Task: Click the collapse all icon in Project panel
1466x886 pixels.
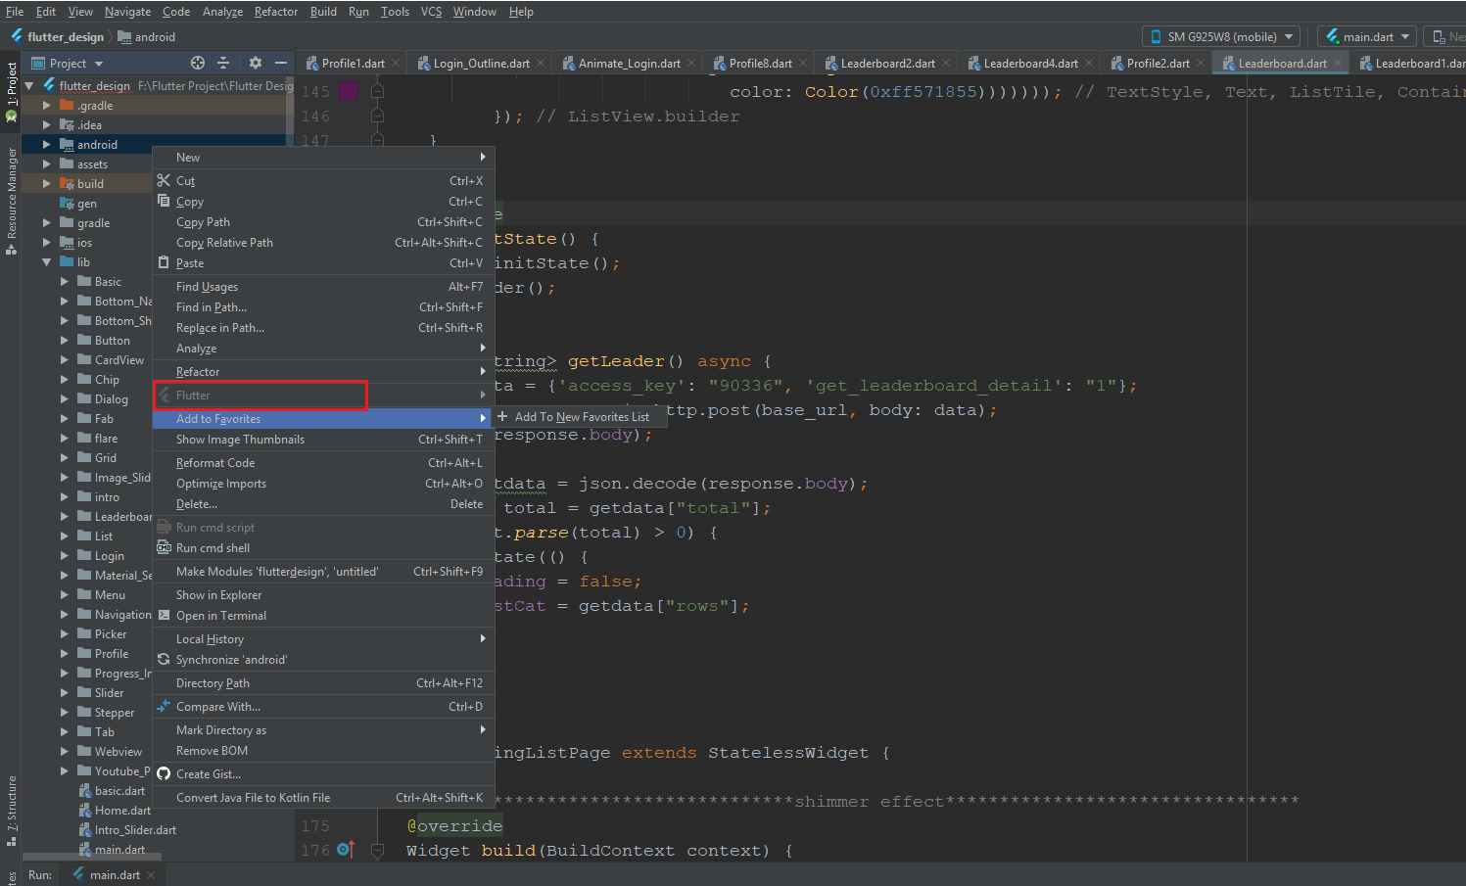Action: (x=223, y=63)
